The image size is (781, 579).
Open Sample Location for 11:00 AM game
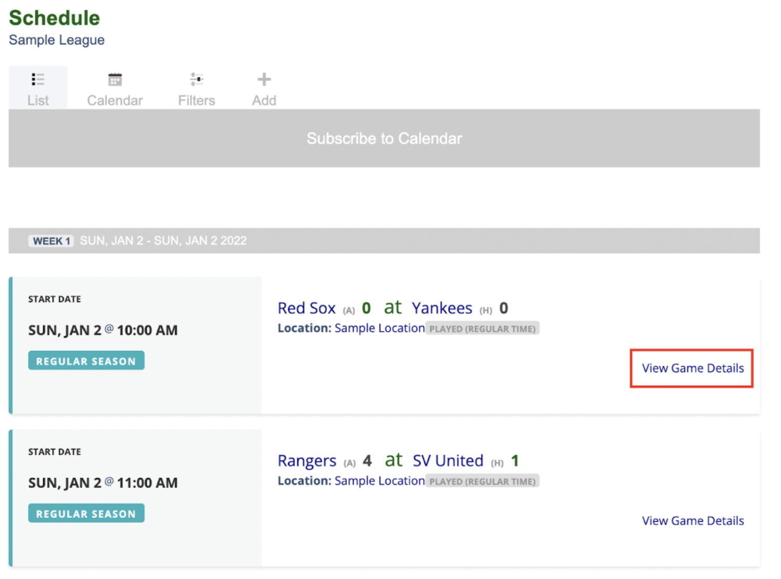coord(380,481)
